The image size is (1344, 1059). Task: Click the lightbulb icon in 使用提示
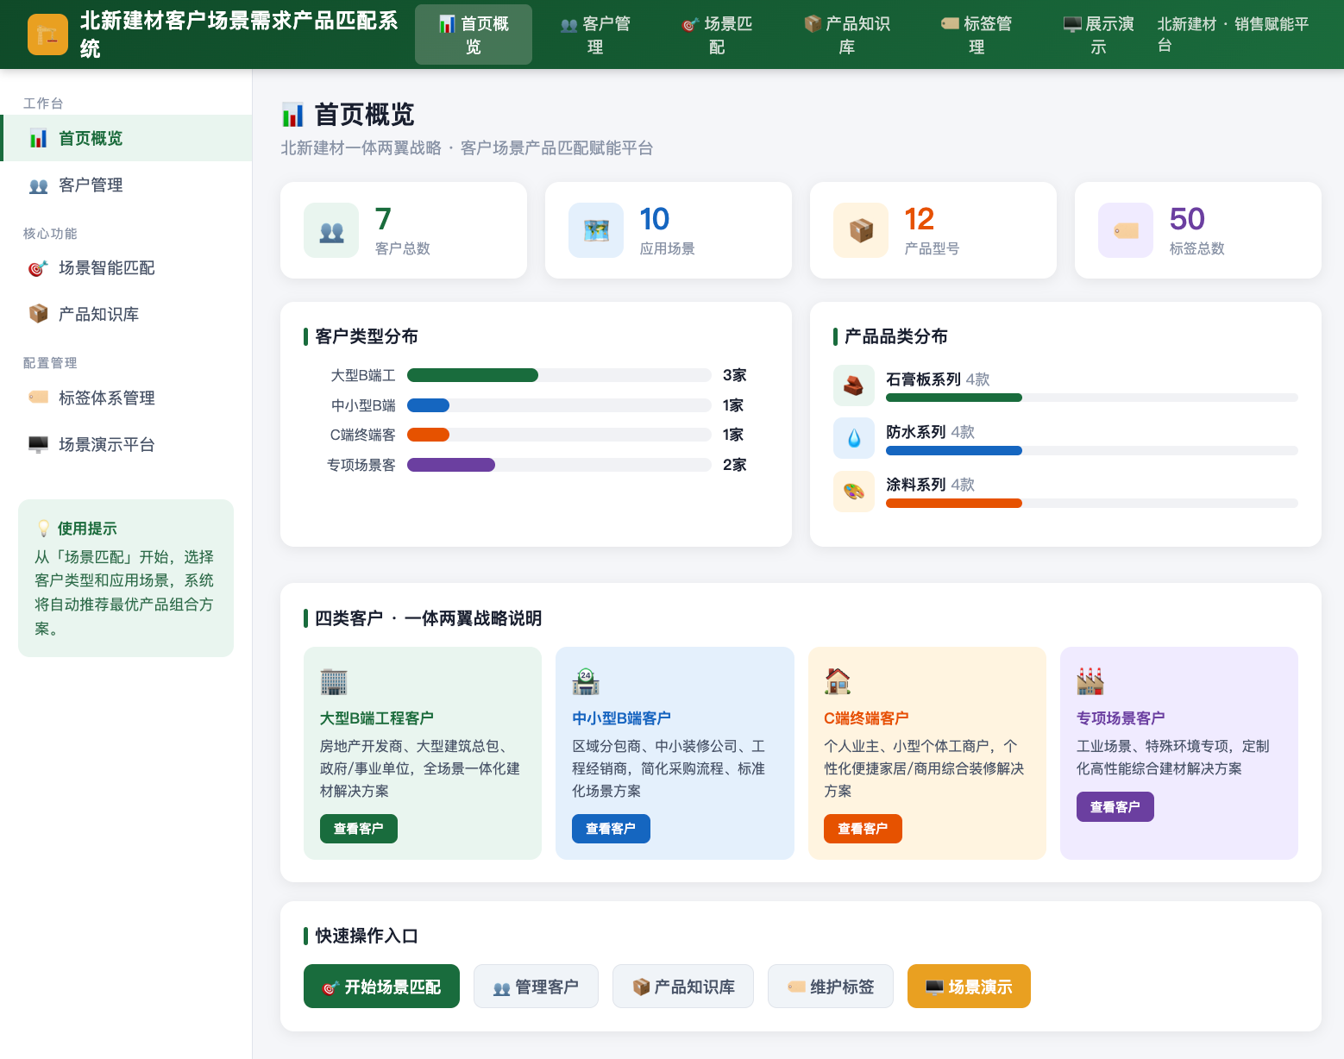43,529
